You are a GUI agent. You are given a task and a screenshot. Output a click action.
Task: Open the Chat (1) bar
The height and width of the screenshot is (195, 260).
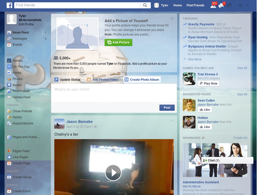coord(227,160)
